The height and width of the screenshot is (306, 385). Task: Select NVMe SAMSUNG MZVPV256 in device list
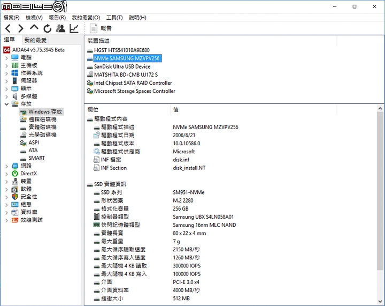point(127,58)
